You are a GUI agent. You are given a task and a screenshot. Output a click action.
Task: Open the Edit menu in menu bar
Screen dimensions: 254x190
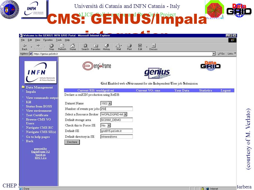click(30, 40)
